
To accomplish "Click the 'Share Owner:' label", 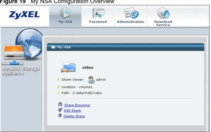I will pyautogui.click(x=73, y=80).
